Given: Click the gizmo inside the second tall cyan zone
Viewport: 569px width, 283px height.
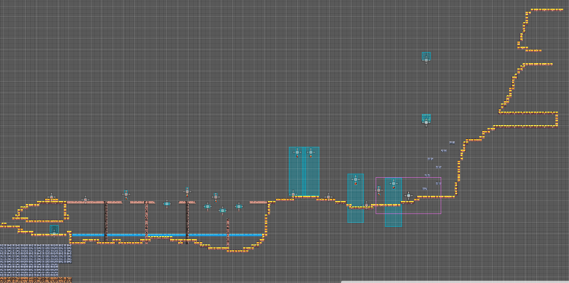Looking at the screenshot, I should [311, 153].
